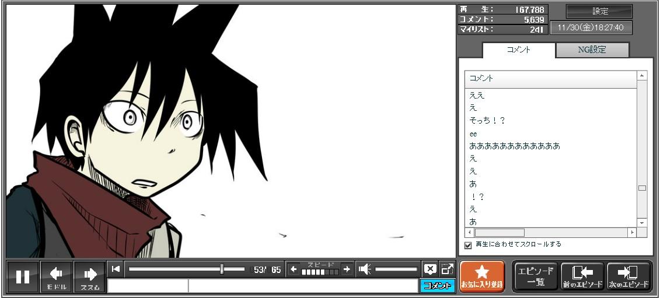Increase speed with the right speed arrow
Image resolution: width=660 pixels, height=298 pixels.
pyautogui.click(x=347, y=269)
